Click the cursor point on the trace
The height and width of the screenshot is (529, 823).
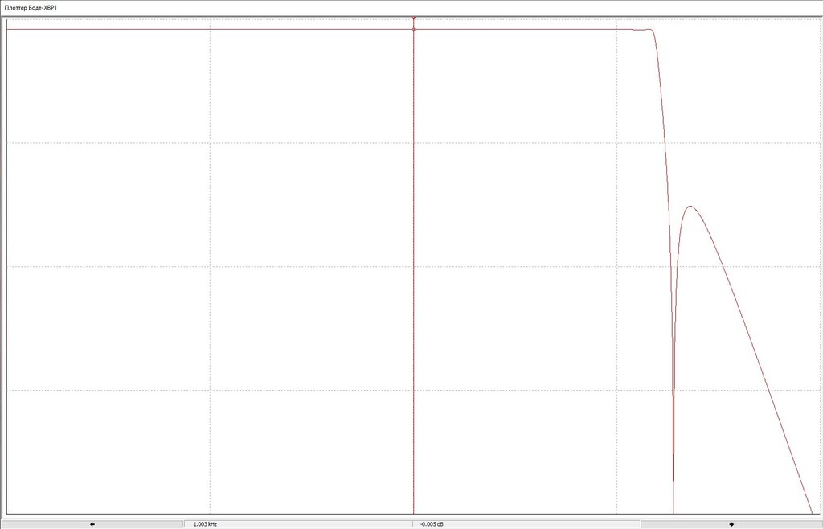pos(414,29)
